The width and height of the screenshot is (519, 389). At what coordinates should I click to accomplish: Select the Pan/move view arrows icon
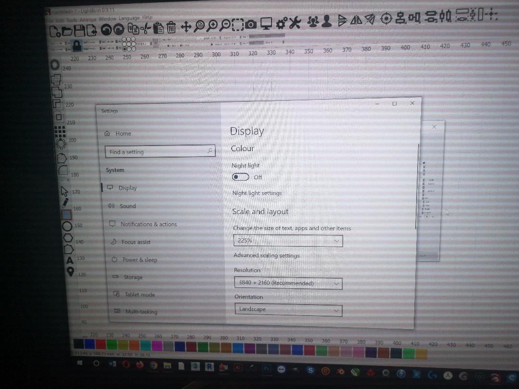click(186, 27)
